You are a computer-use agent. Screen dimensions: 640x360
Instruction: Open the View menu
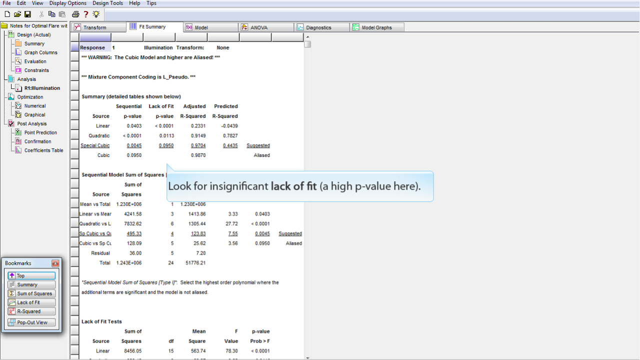pos(37,3)
